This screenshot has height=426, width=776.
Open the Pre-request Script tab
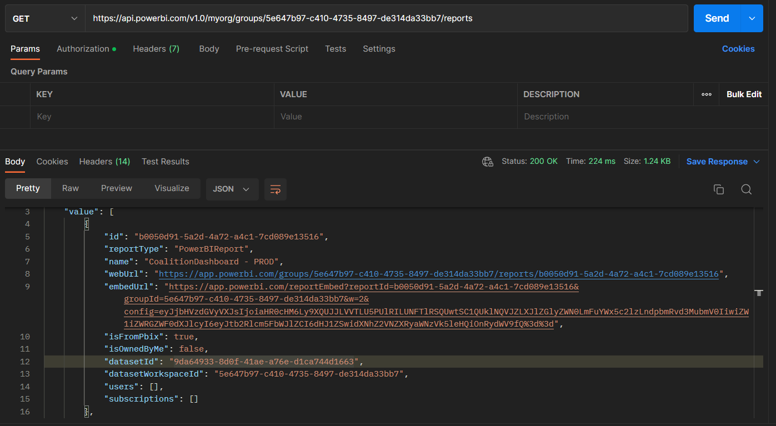(x=272, y=49)
